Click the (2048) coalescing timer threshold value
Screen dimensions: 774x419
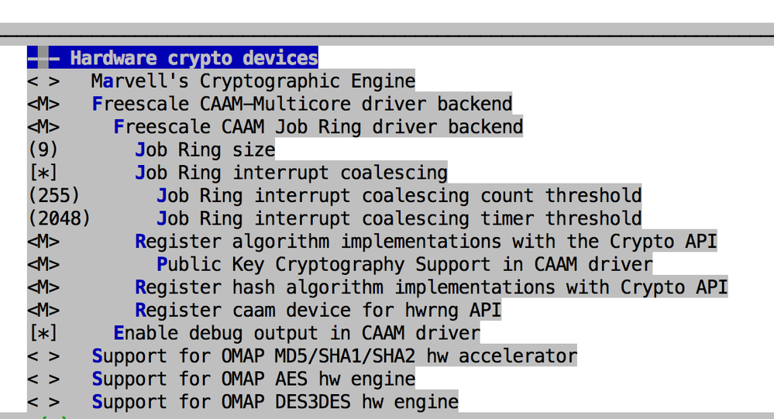[59, 218]
